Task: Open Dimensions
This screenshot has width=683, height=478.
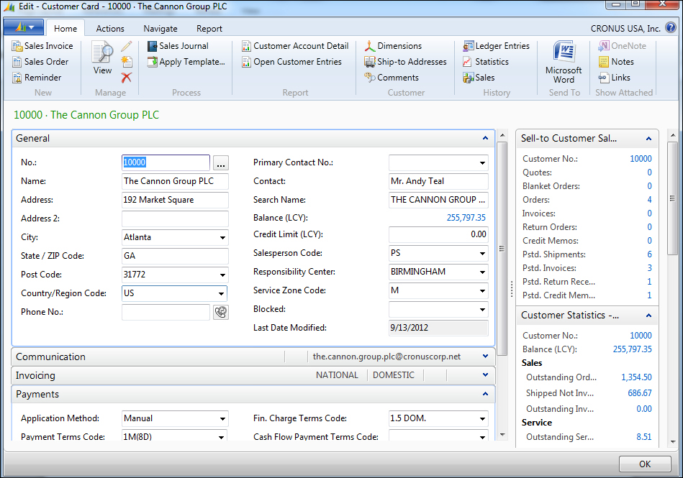Action: coord(394,46)
